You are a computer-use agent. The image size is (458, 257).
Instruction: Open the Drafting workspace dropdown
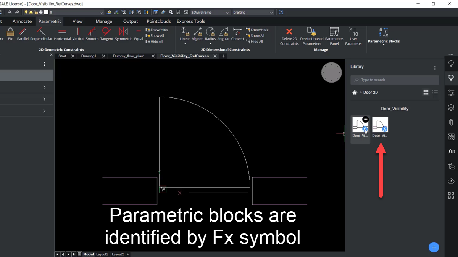[x=253, y=12]
